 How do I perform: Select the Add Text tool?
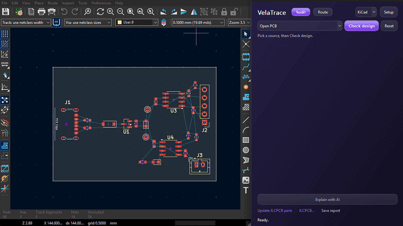click(x=246, y=190)
